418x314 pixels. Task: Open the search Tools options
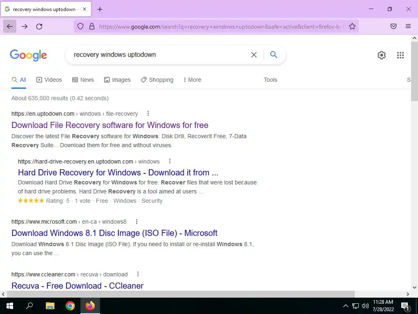270,80
